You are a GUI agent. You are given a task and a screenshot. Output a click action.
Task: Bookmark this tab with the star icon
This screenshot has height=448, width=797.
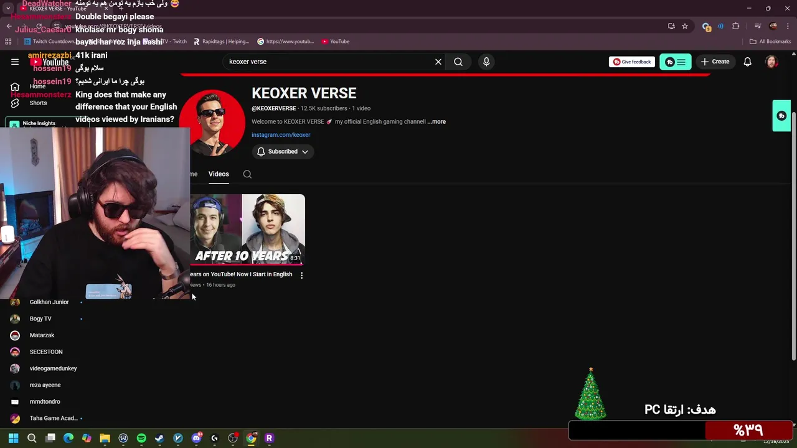[685, 26]
